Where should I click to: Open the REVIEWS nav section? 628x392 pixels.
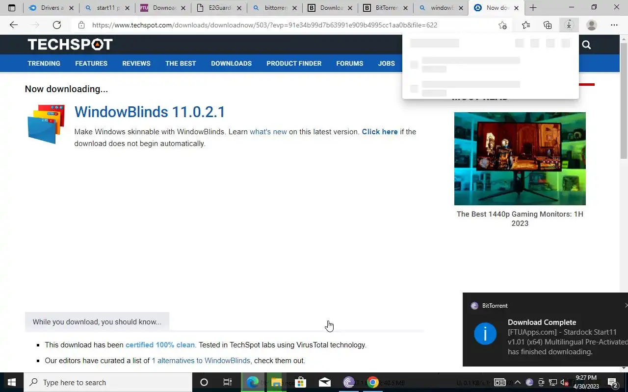(x=136, y=63)
